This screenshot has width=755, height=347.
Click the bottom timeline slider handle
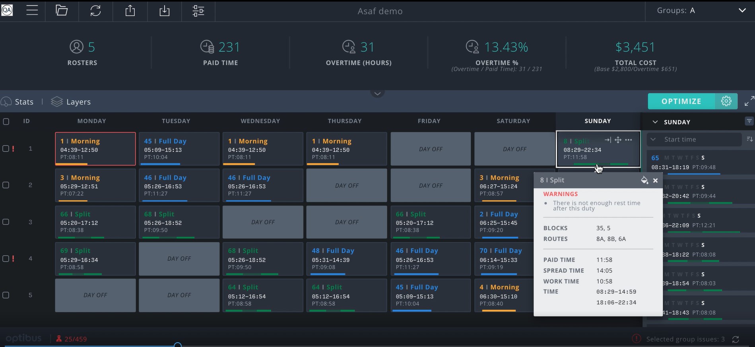pos(178,345)
